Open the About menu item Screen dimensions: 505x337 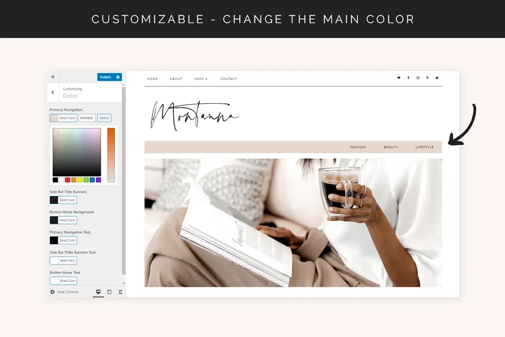[176, 79]
